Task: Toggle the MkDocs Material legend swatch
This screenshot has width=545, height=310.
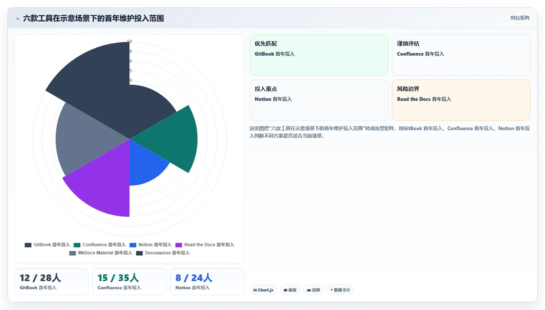Action: tap(73, 253)
